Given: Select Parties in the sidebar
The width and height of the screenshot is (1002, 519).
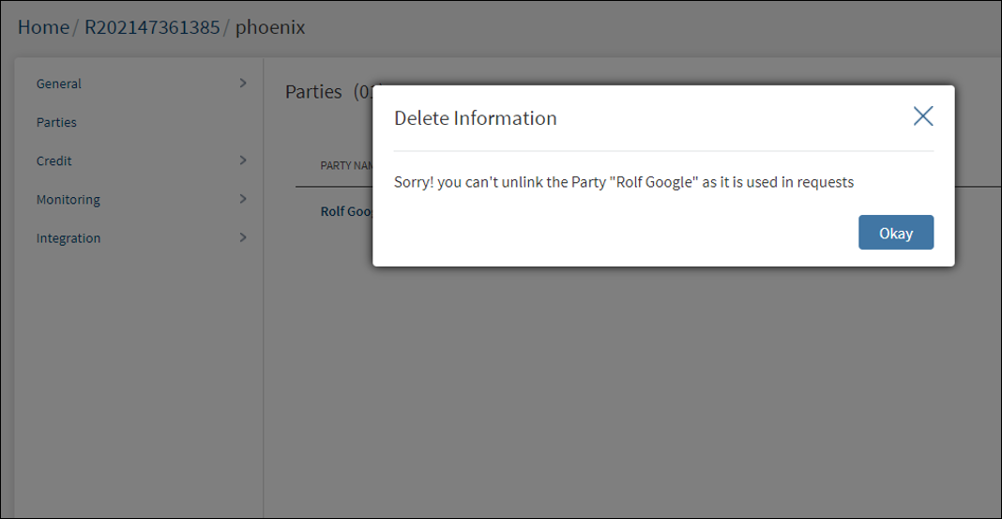Looking at the screenshot, I should click(x=56, y=122).
